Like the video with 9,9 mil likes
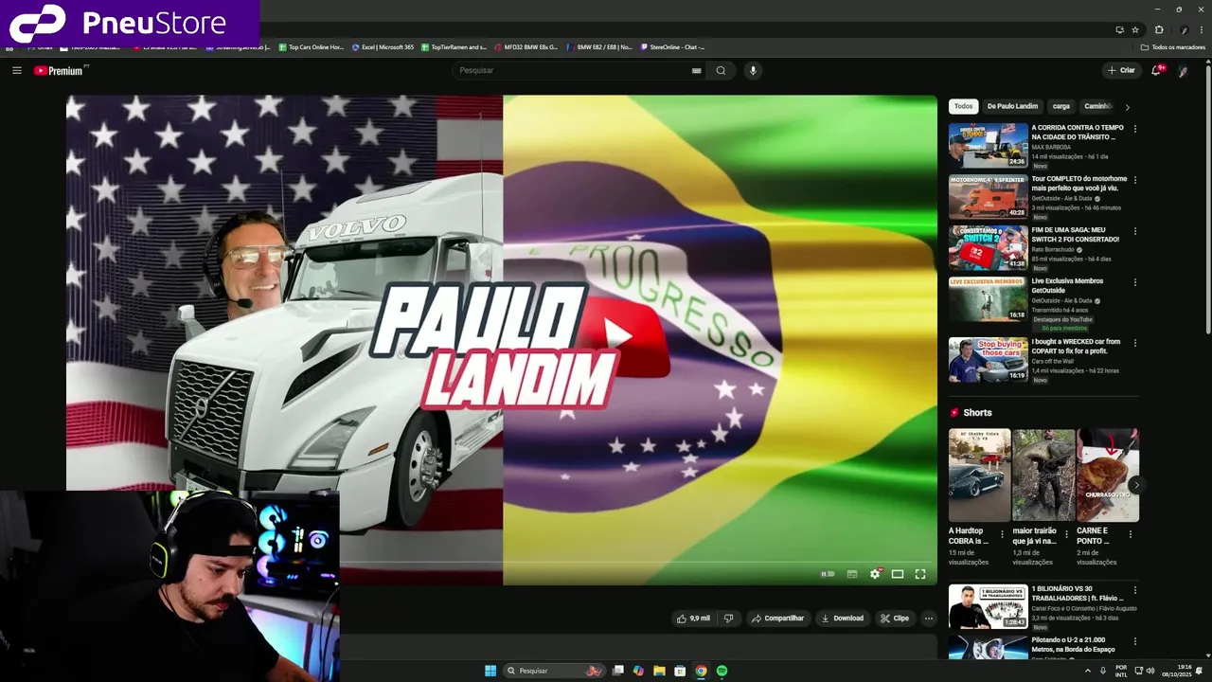The height and width of the screenshot is (682, 1212). coord(693,619)
